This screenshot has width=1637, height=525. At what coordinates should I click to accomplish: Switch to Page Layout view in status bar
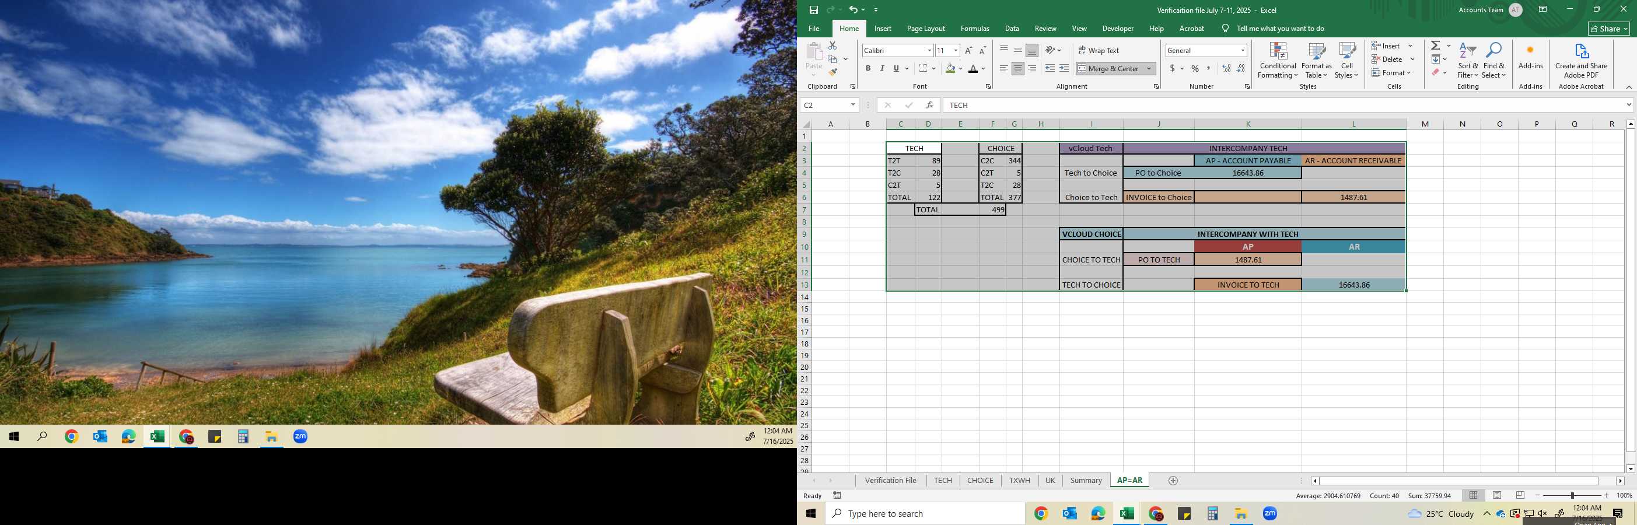[x=1496, y=495]
